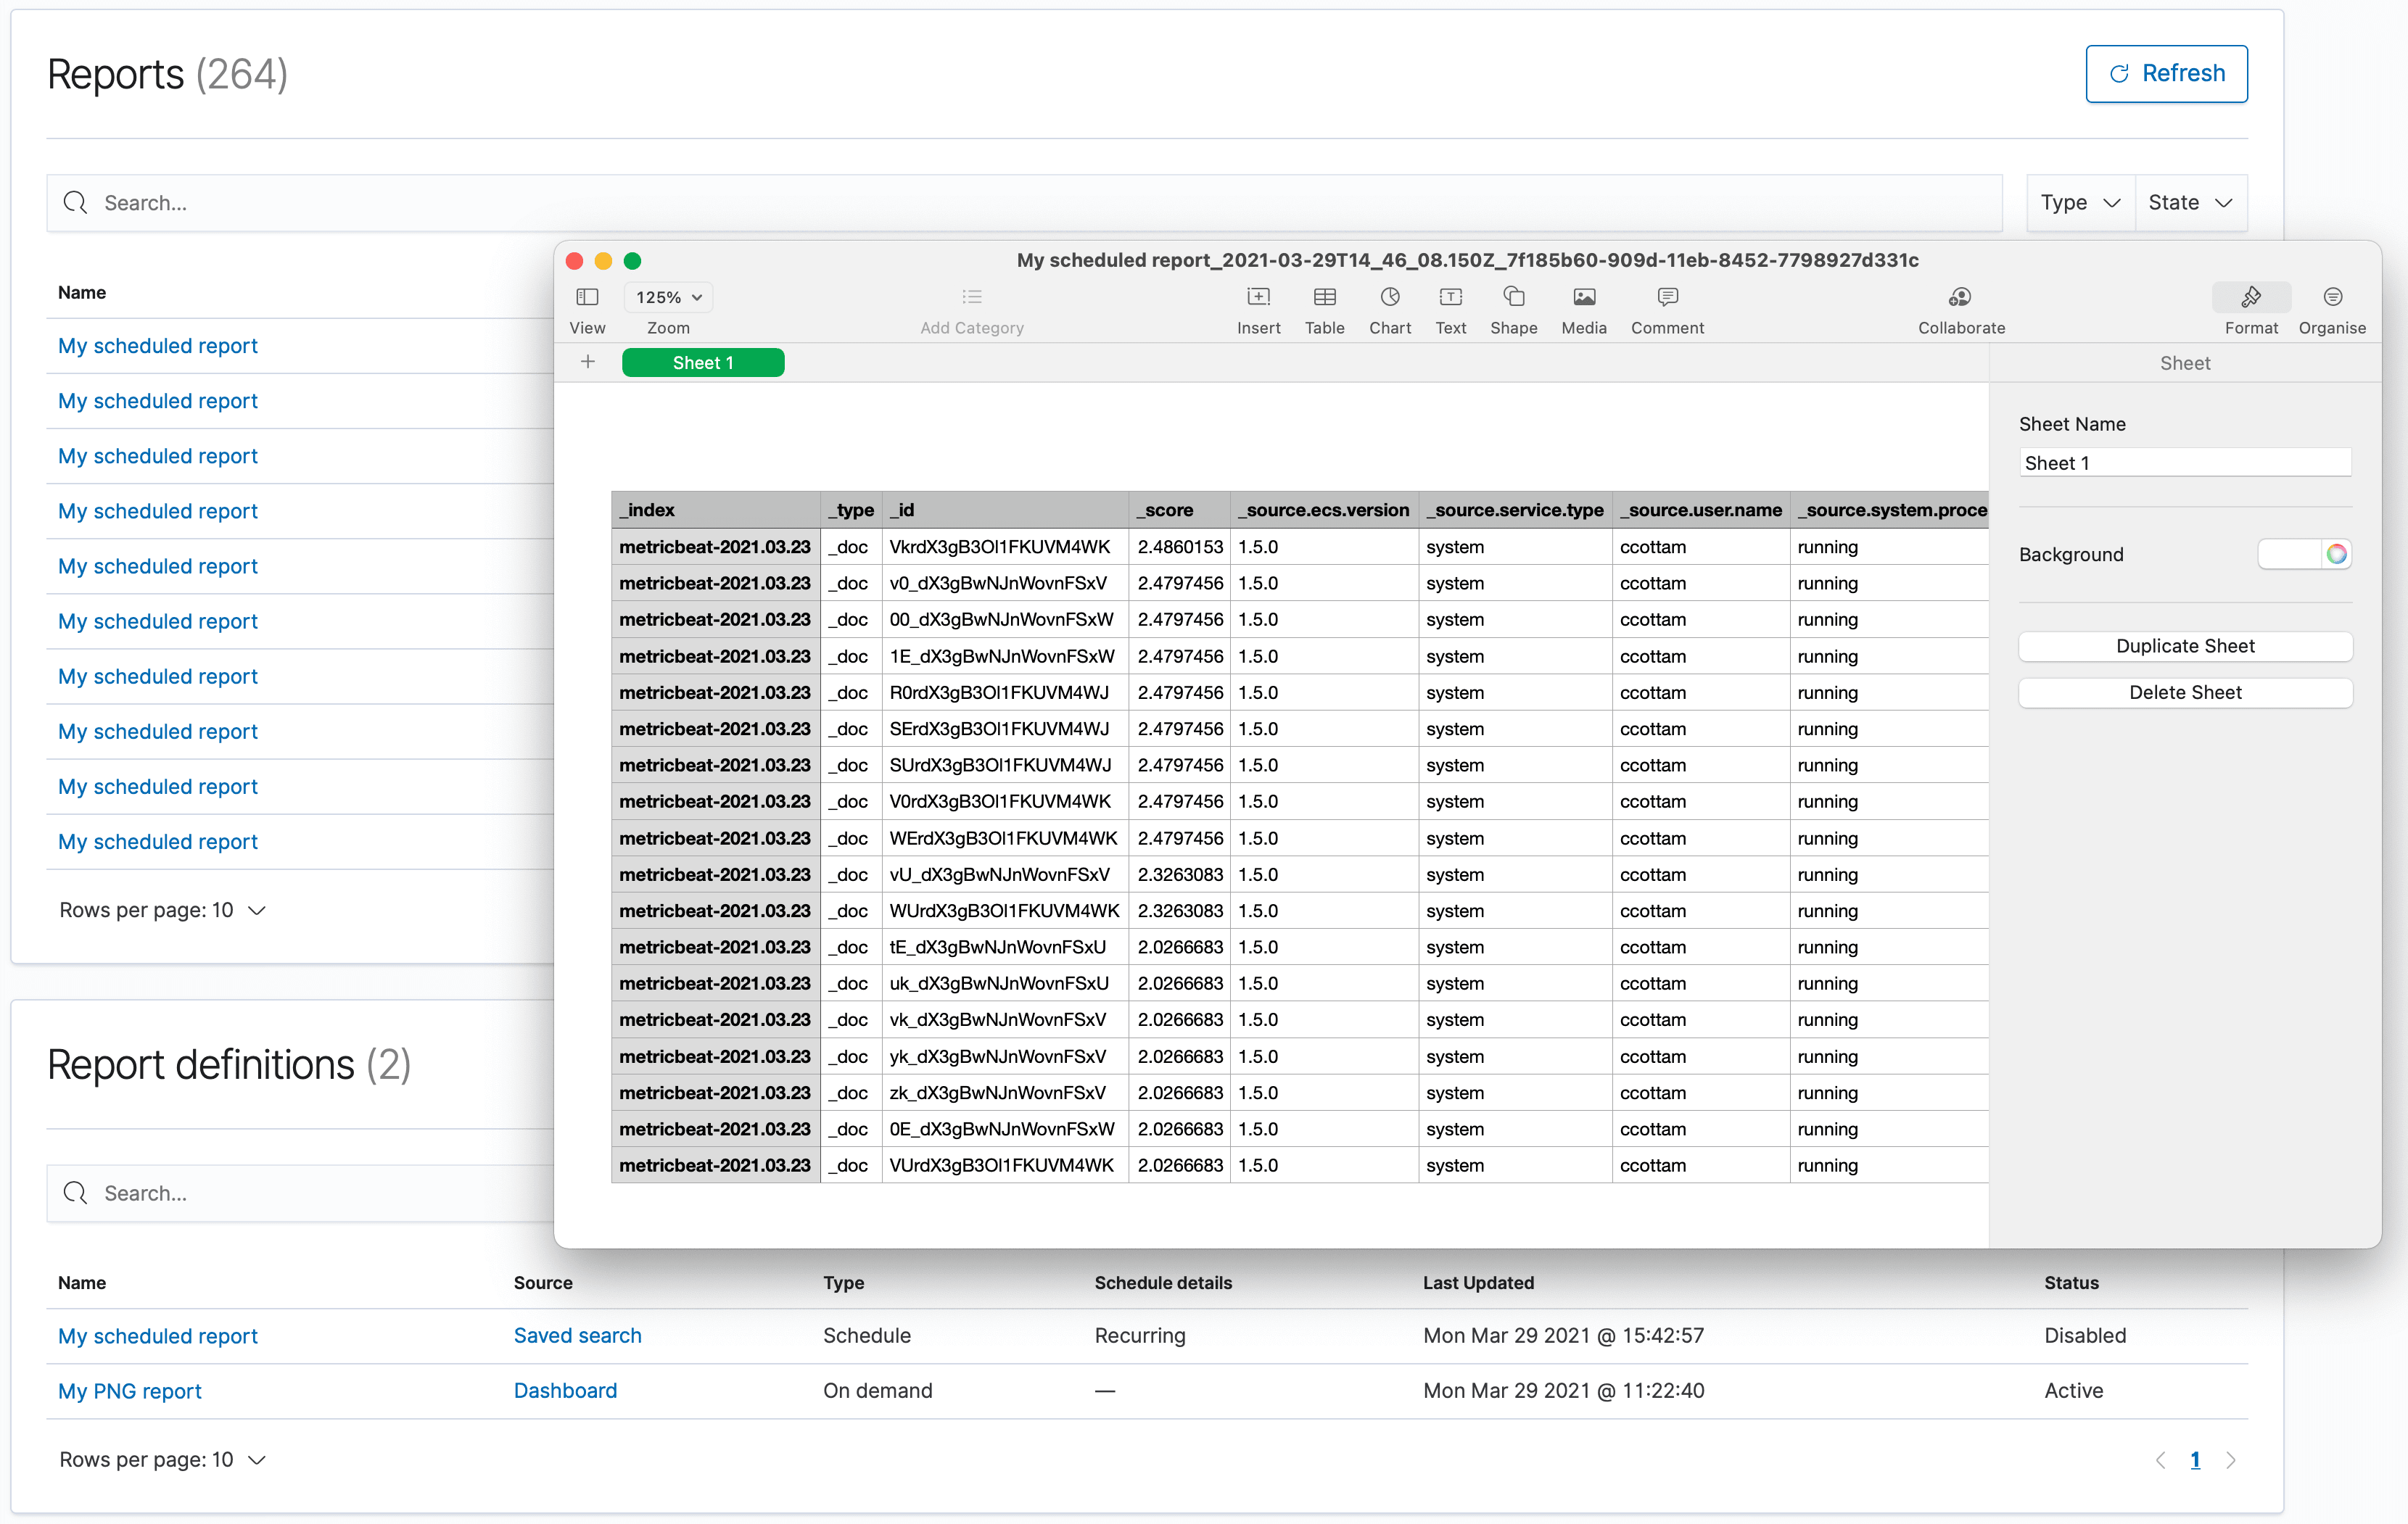The height and width of the screenshot is (1524, 2408).
Task: Switch to the Sheet 1 tab
Action: (703, 362)
